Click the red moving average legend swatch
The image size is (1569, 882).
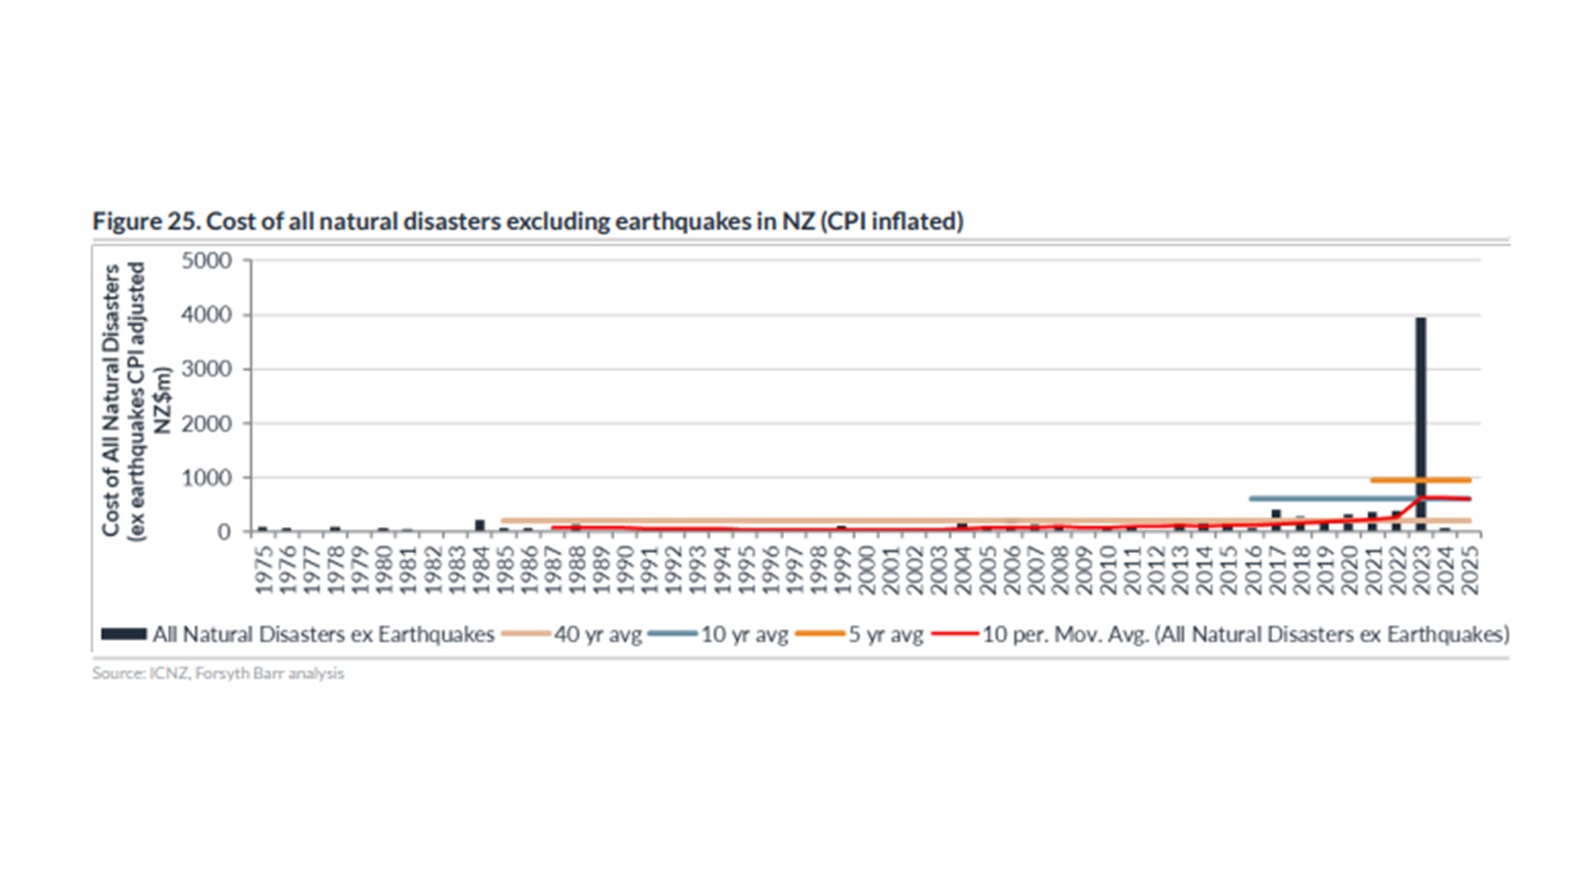pyautogui.click(x=954, y=635)
